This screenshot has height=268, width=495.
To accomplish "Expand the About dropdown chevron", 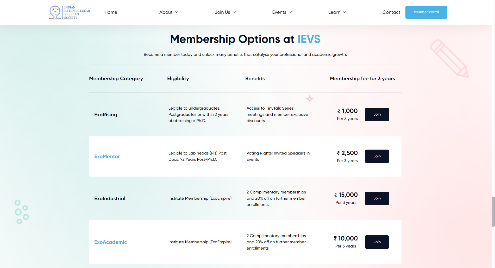I will coord(177,12).
